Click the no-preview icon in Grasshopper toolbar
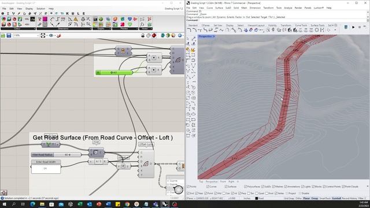The height and width of the screenshot is (208, 370). [143, 36]
